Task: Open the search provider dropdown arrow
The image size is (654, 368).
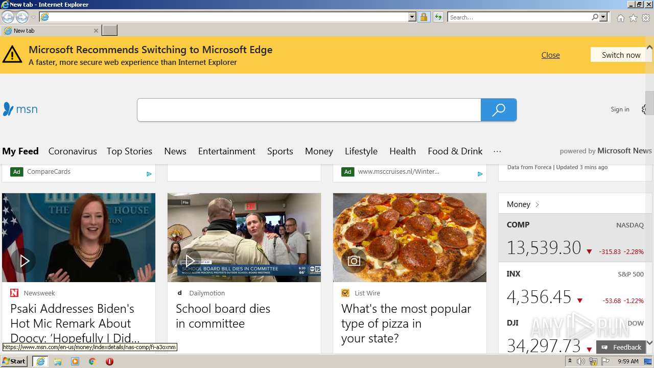Action: (x=603, y=17)
